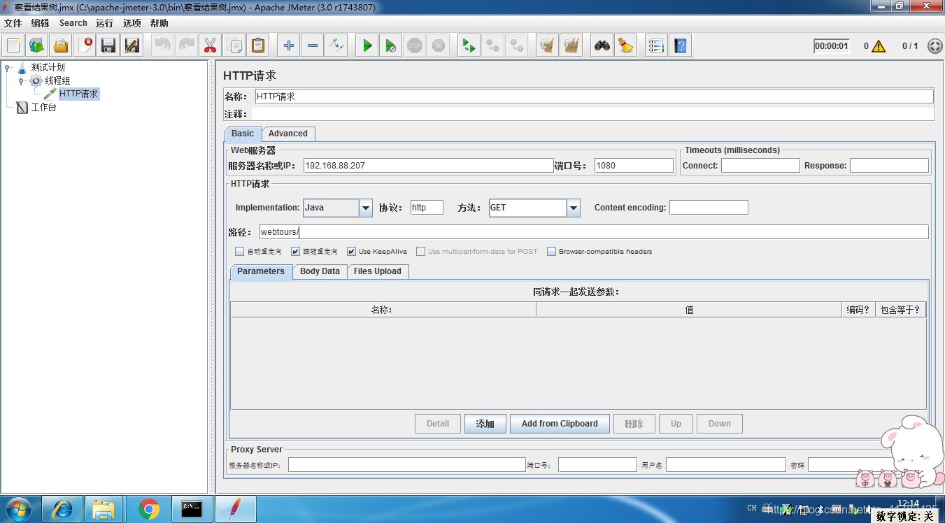The width and height of the screenshot is (945, 523).
Task: Create a new test plan
Action: tap(13, 46)
